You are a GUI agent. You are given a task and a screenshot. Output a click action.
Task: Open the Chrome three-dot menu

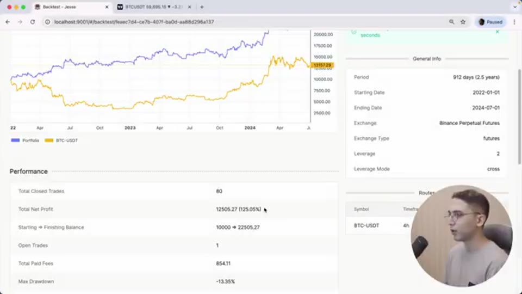514,22
